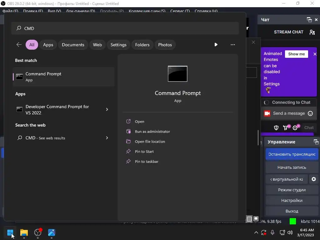
Task: Select the Photos filter tab
Action: tap(165, 45)
